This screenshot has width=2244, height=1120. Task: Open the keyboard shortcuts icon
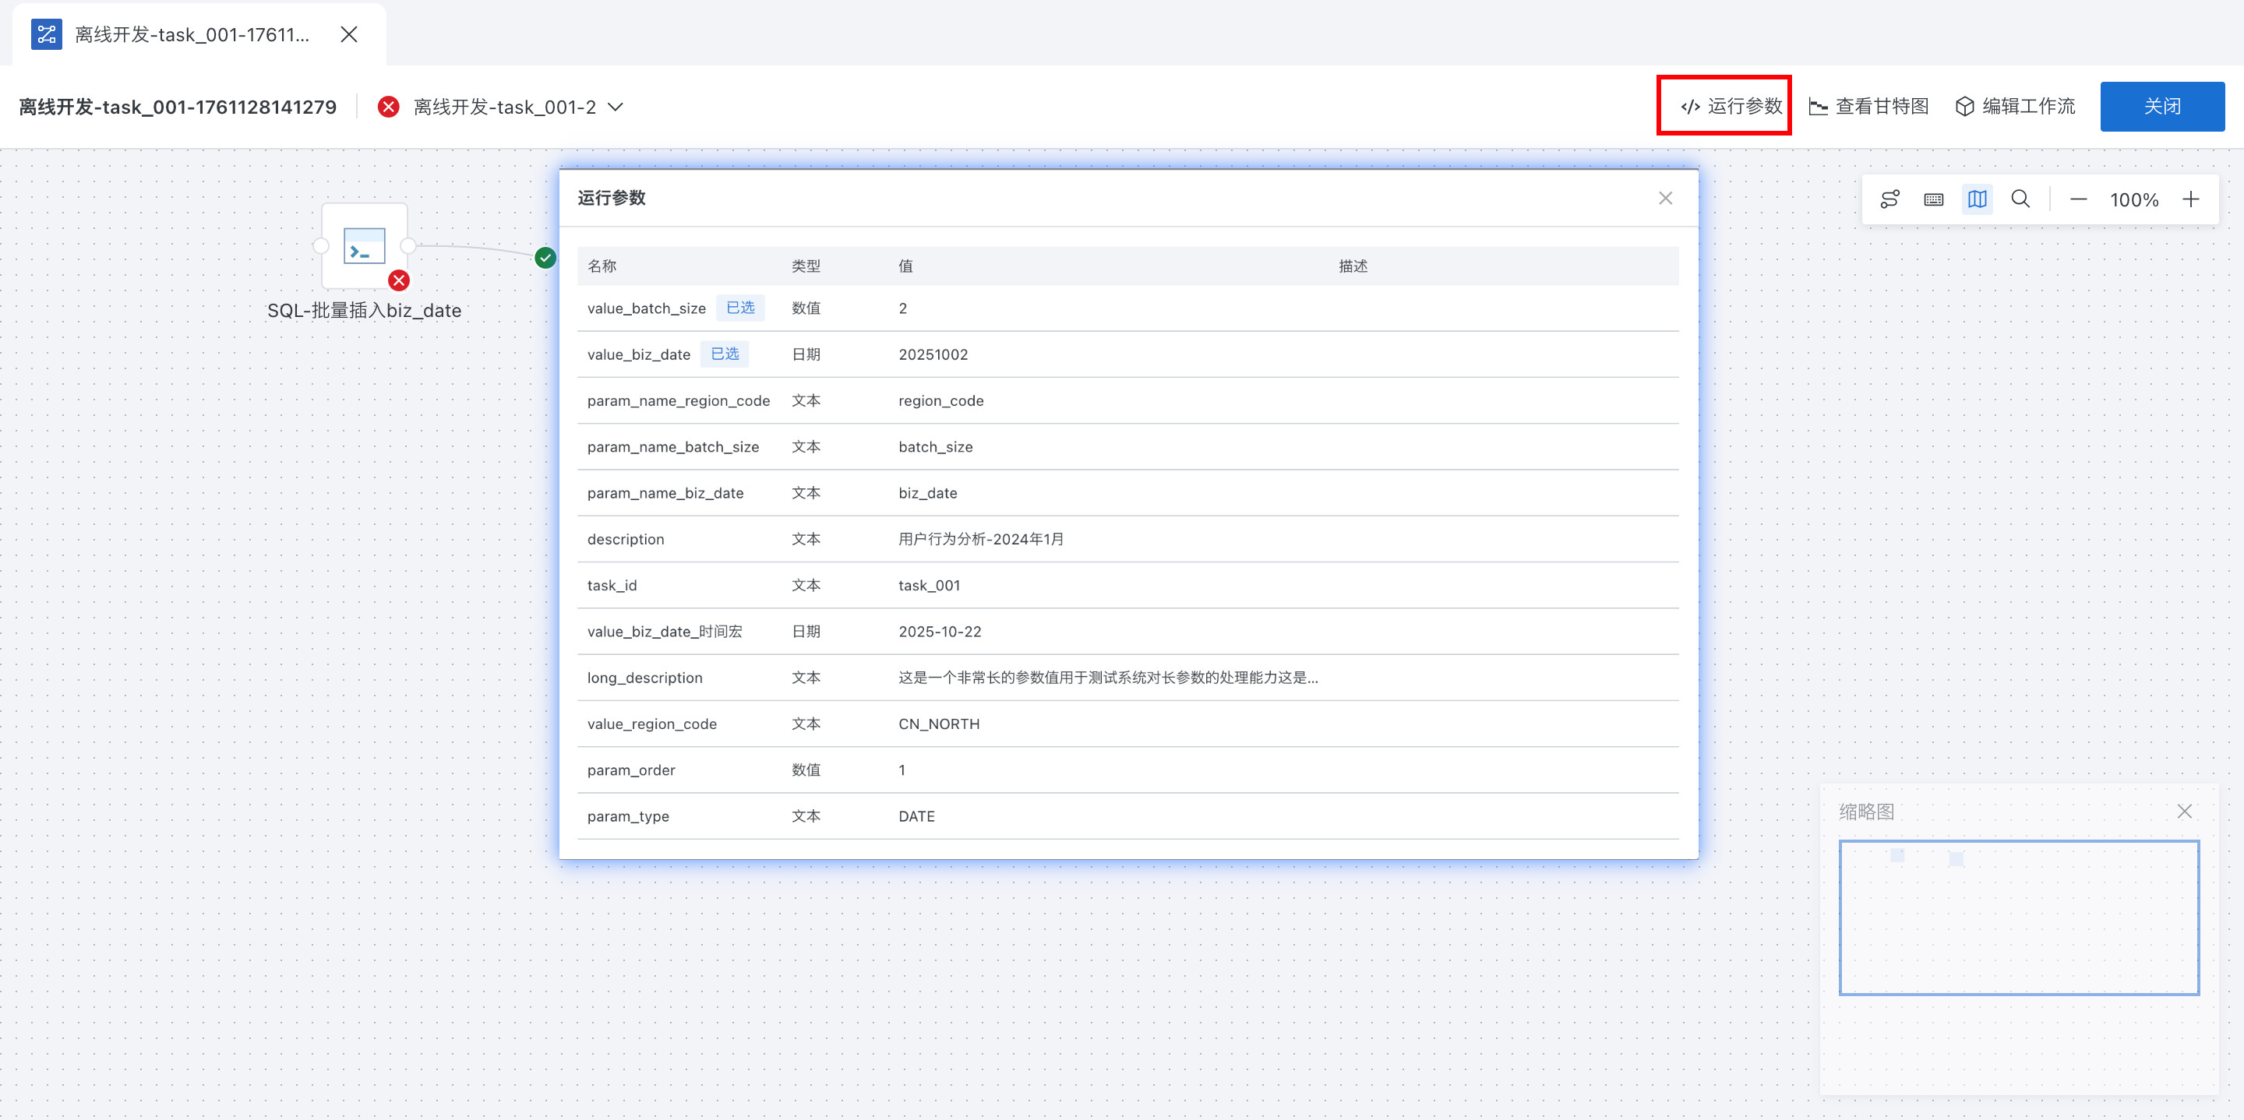(1933, 199)
